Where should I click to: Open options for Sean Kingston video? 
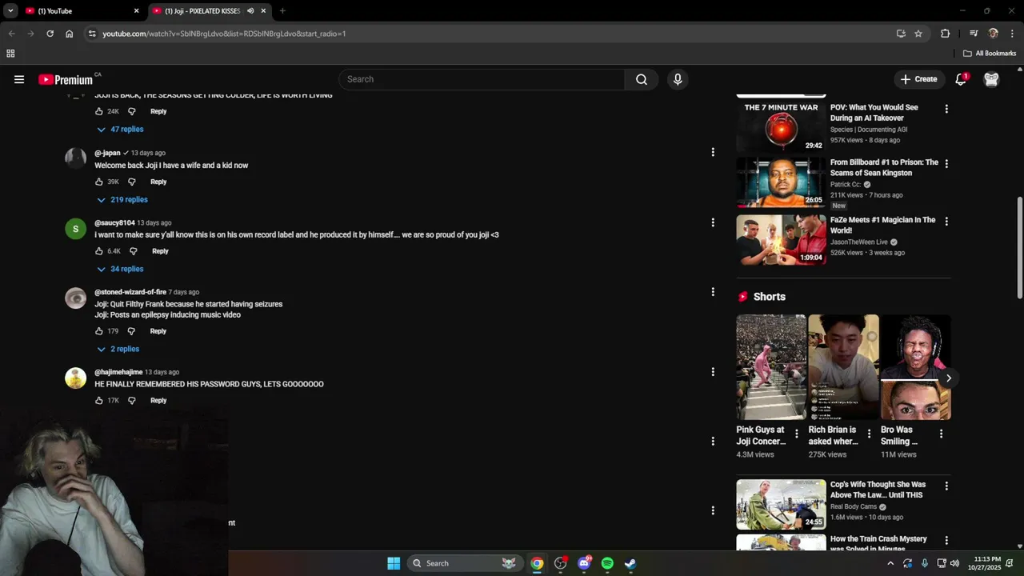click(x=946, y=164)
